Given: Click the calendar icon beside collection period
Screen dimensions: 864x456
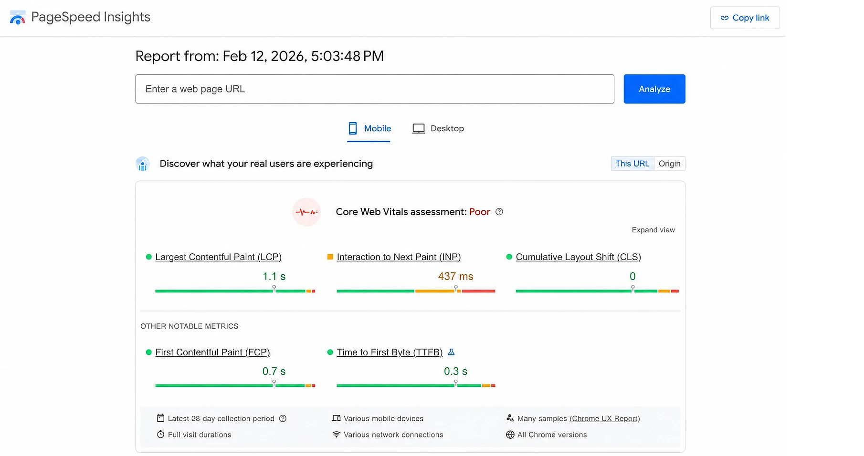Looking at the screenshot, I should 160,418.
